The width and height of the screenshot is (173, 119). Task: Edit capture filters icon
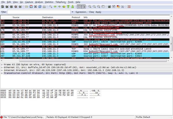point(109,7)
